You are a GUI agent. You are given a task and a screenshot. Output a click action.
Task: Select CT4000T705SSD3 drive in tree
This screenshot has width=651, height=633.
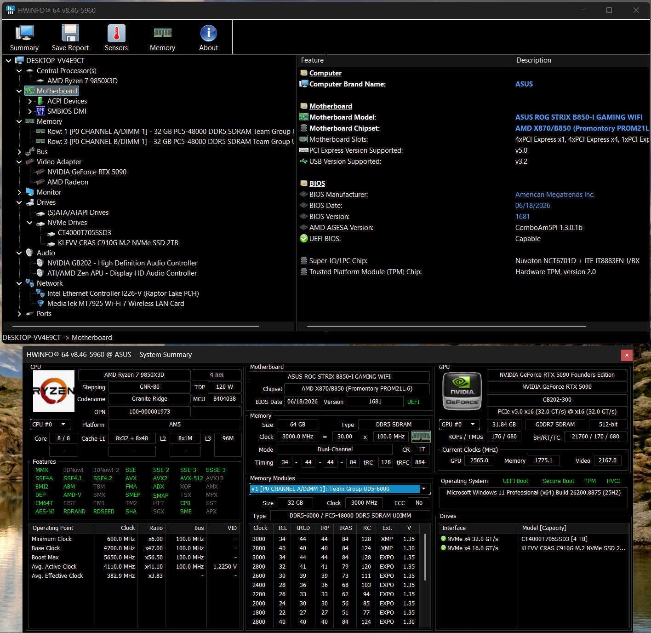(x=85, y=232)
